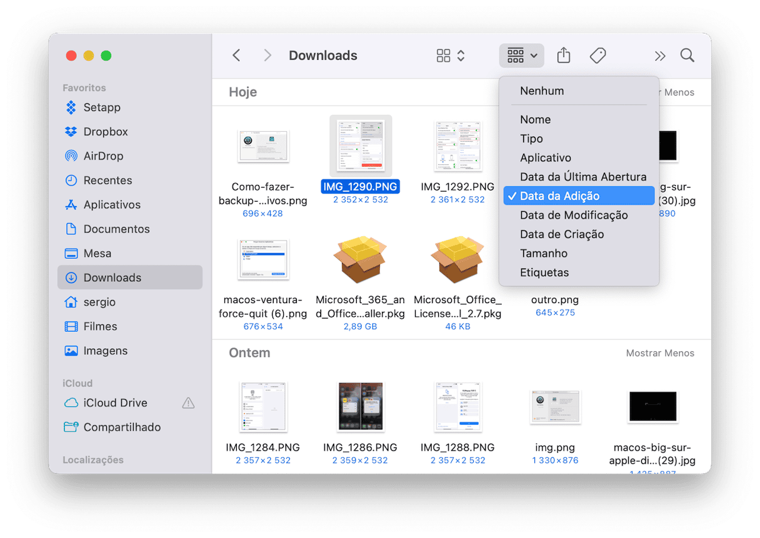This screenshot has width=760, height=538.
Task: Click the iCloud Drive warning icon
Action: (x=188, y=403)
